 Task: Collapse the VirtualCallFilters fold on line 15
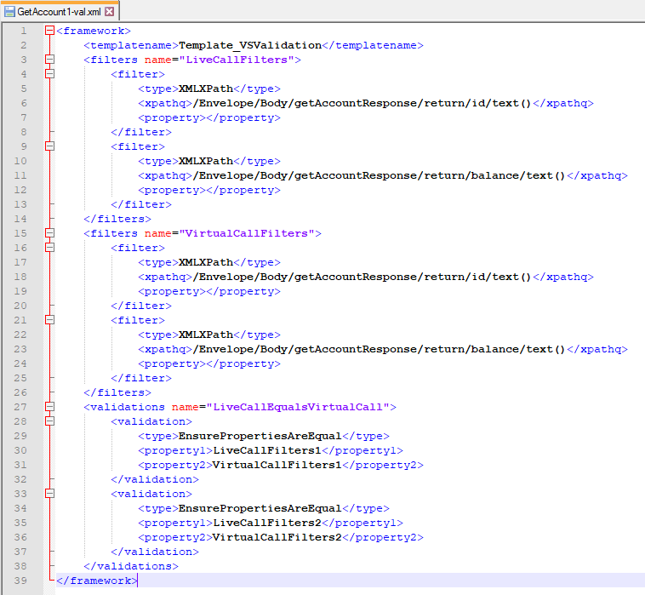(x=49, y=233)
